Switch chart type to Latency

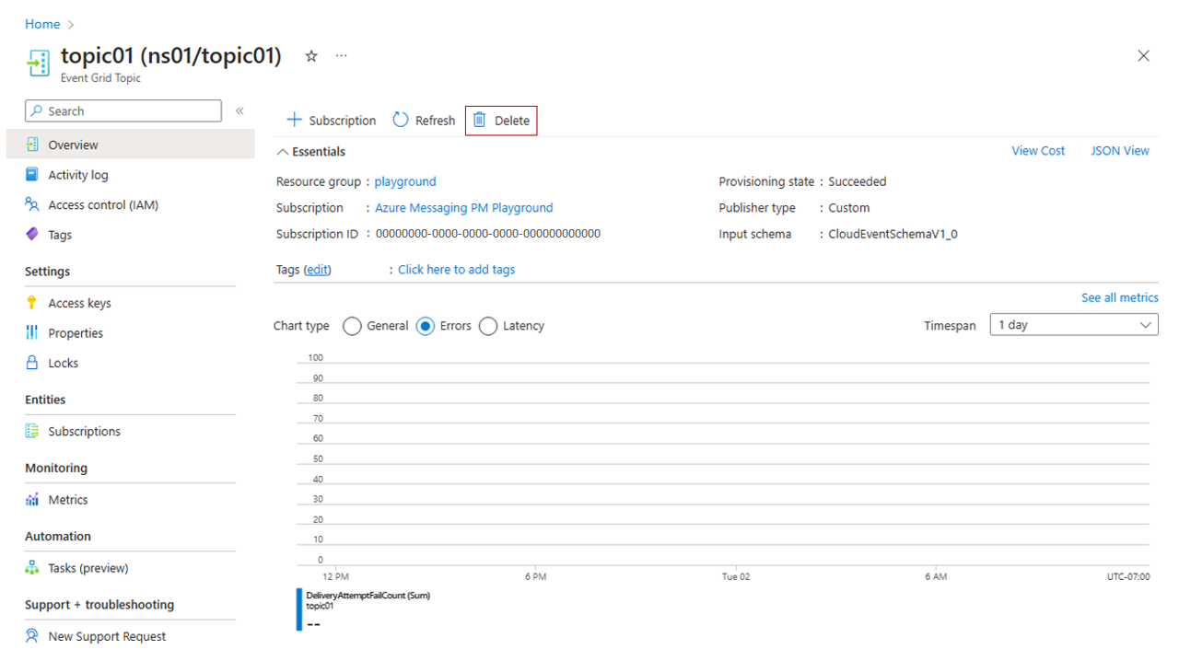[x=488, y=326]
